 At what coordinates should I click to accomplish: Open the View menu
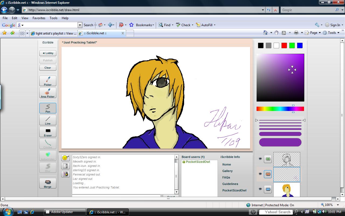[x=25, y=18]
